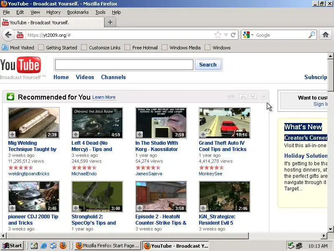This screenshot has height=251, width=334.
Task: Go to the browser home page icon
Action: click(326, 35)
